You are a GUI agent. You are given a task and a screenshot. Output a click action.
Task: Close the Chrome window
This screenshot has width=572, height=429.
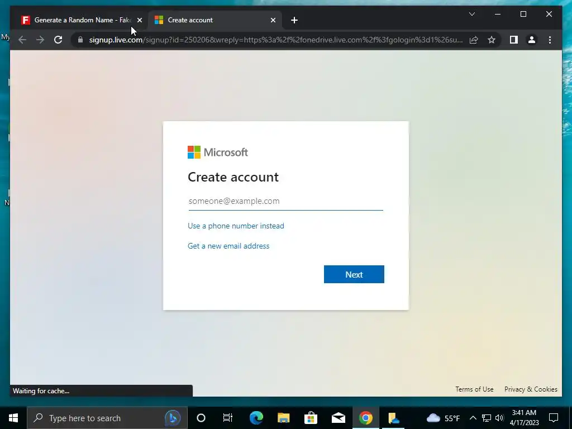coord(549,14)
